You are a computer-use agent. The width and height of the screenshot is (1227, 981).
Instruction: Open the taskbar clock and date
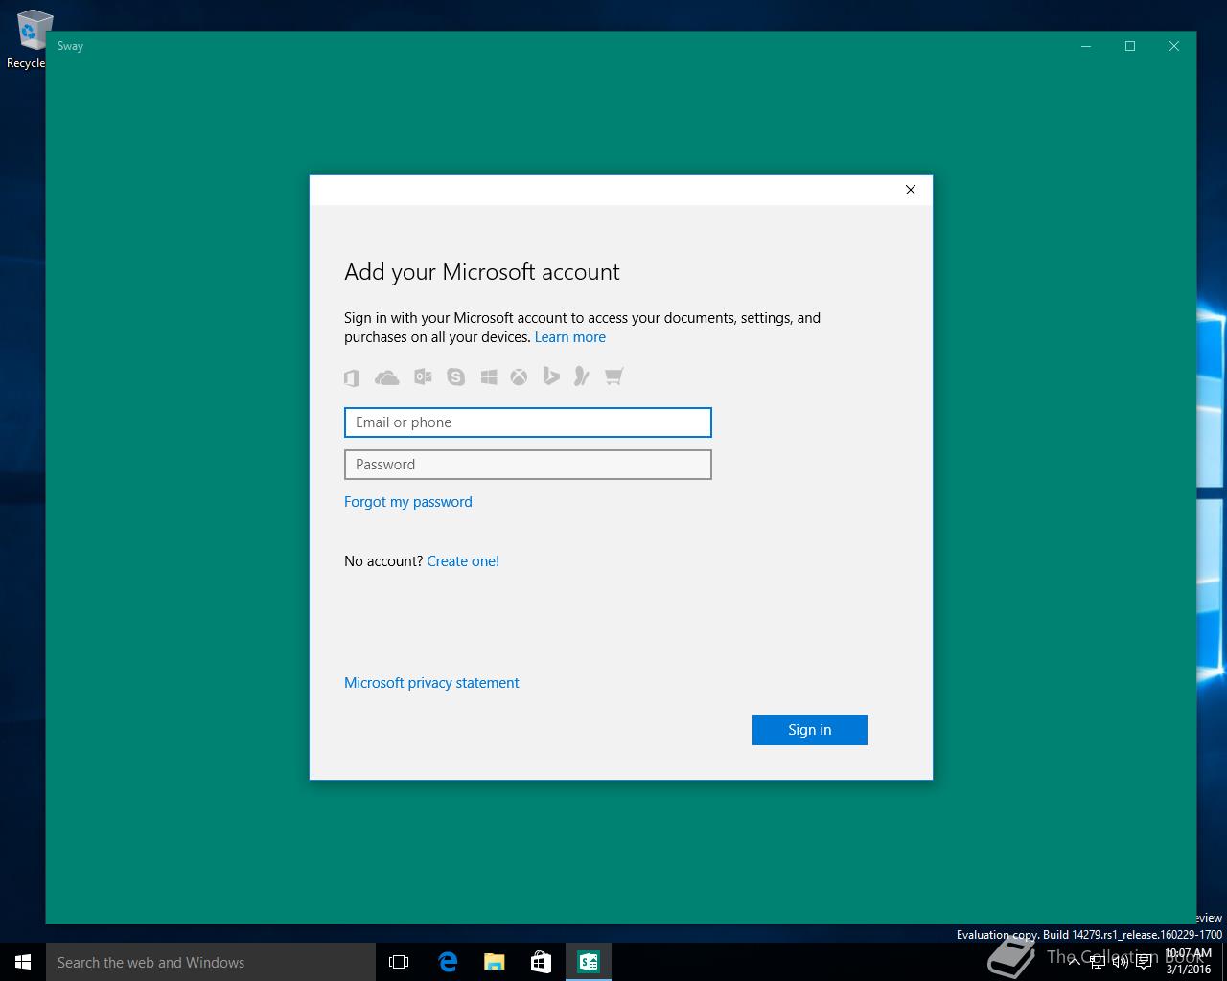tap(1189, 962)
